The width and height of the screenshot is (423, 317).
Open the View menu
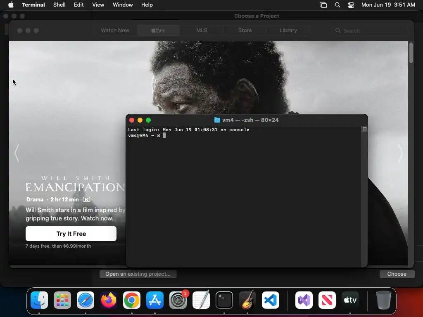tap(98, 5)
